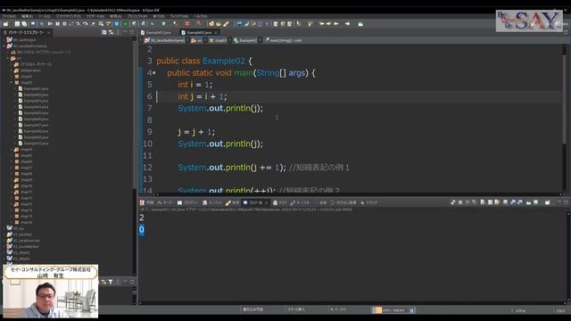Click the Clear Console icon
Viewport: 571px width, 321px height.
[483, 202]
